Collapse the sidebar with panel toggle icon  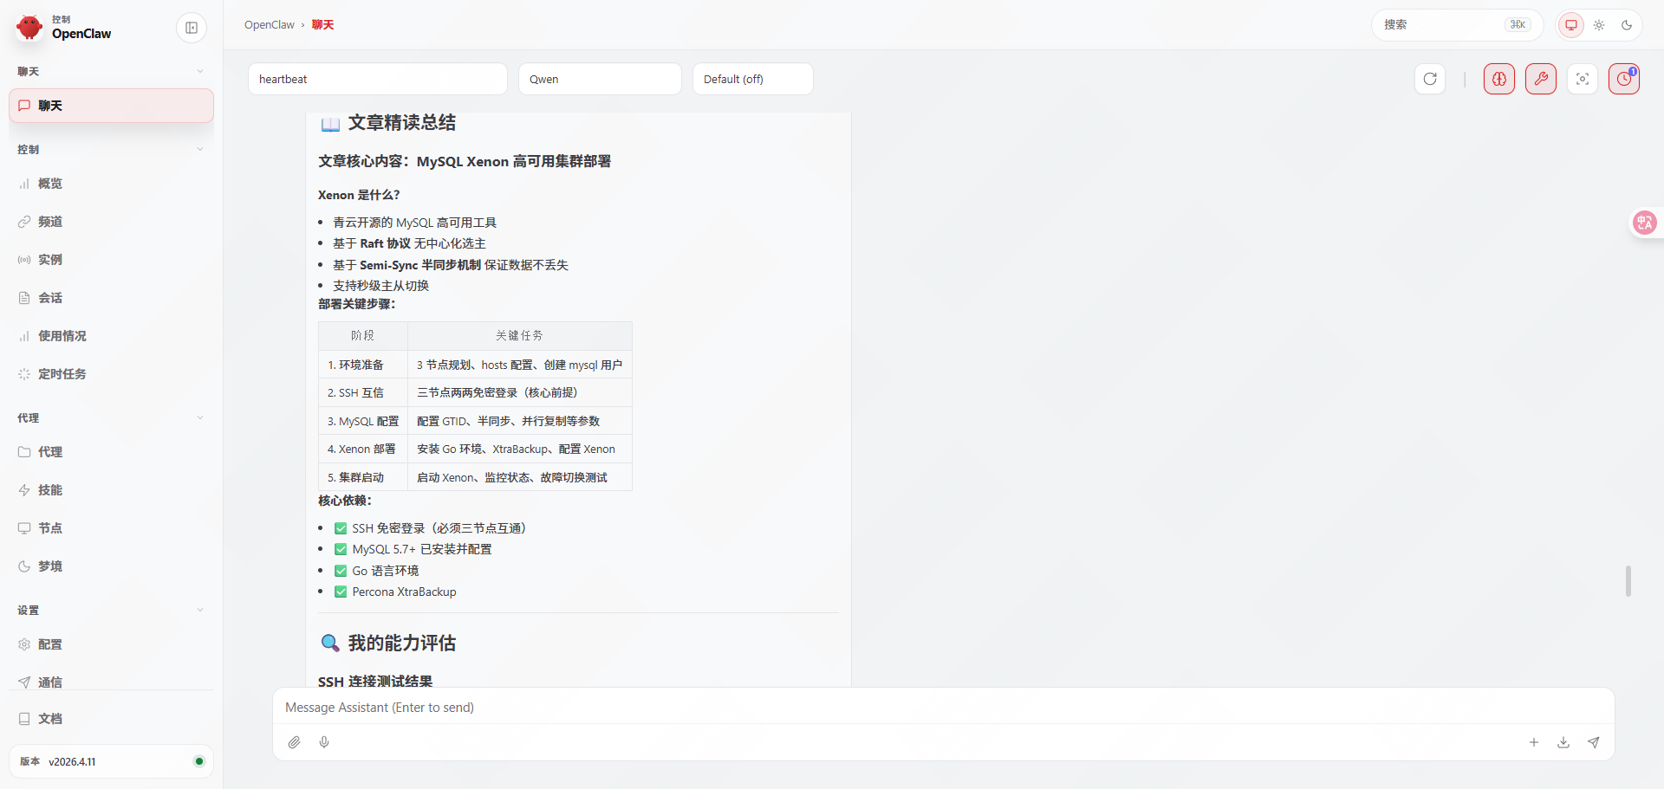[x=192, y=28]
